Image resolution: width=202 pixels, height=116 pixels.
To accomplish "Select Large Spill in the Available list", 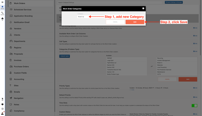I will point(127,61).
